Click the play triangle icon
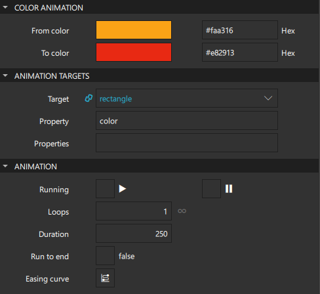 (x=123, y=189)
